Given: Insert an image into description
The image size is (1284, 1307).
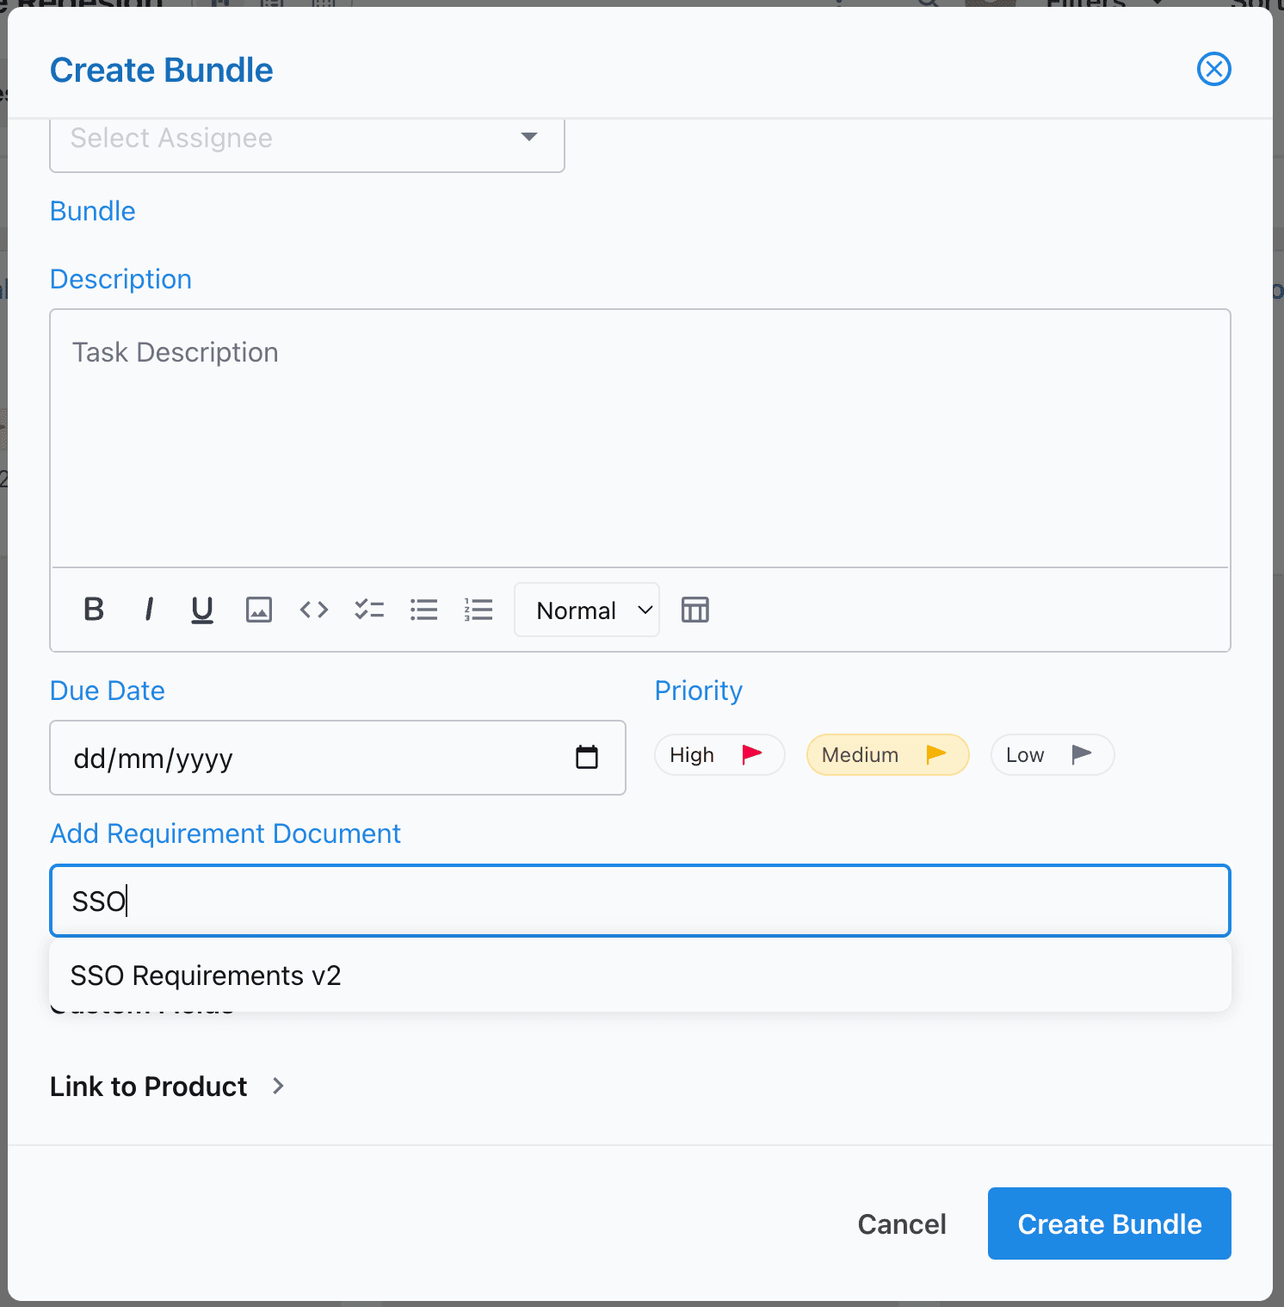Looking at the screenshot, I should (x=259, y=610).
